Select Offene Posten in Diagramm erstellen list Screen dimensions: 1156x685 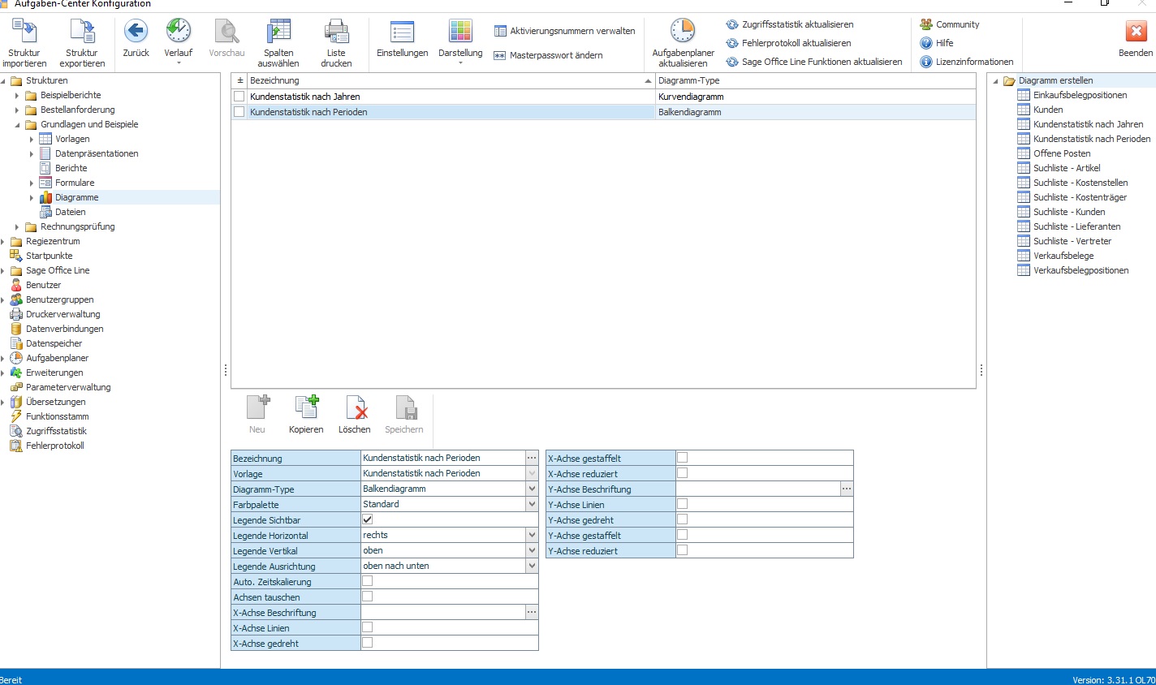click(1062, 153)
